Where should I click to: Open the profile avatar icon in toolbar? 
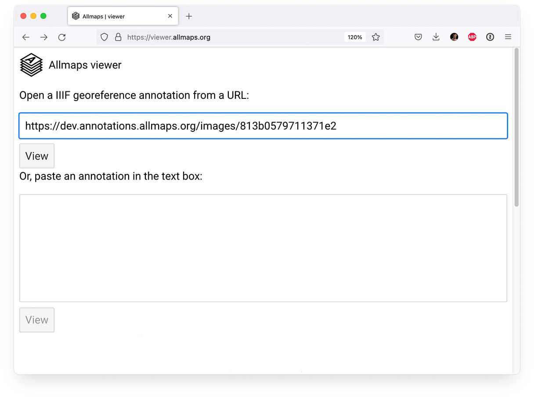click(454, 37)
